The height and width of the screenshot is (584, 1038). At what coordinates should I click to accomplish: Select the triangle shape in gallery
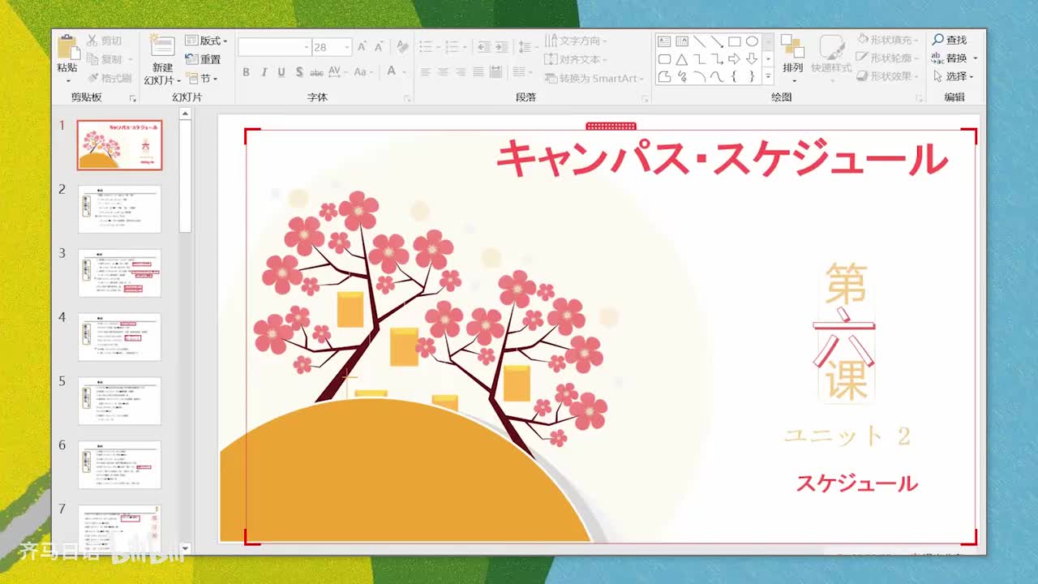[x=682, y=59]
